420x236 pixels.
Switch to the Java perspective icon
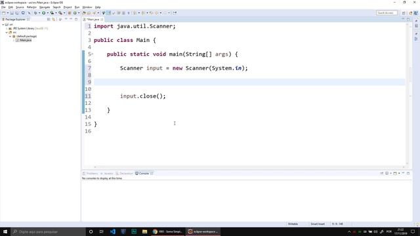click(x=415, y=13)
